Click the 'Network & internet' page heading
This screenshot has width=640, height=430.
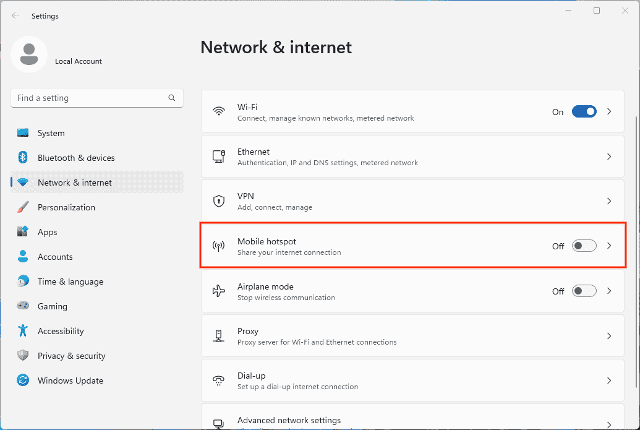(x=276, y=48)
